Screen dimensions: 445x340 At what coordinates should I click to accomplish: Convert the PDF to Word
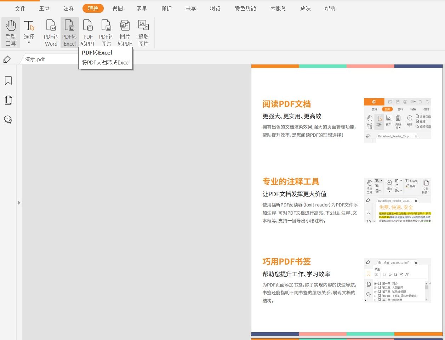tap(51, 32)
